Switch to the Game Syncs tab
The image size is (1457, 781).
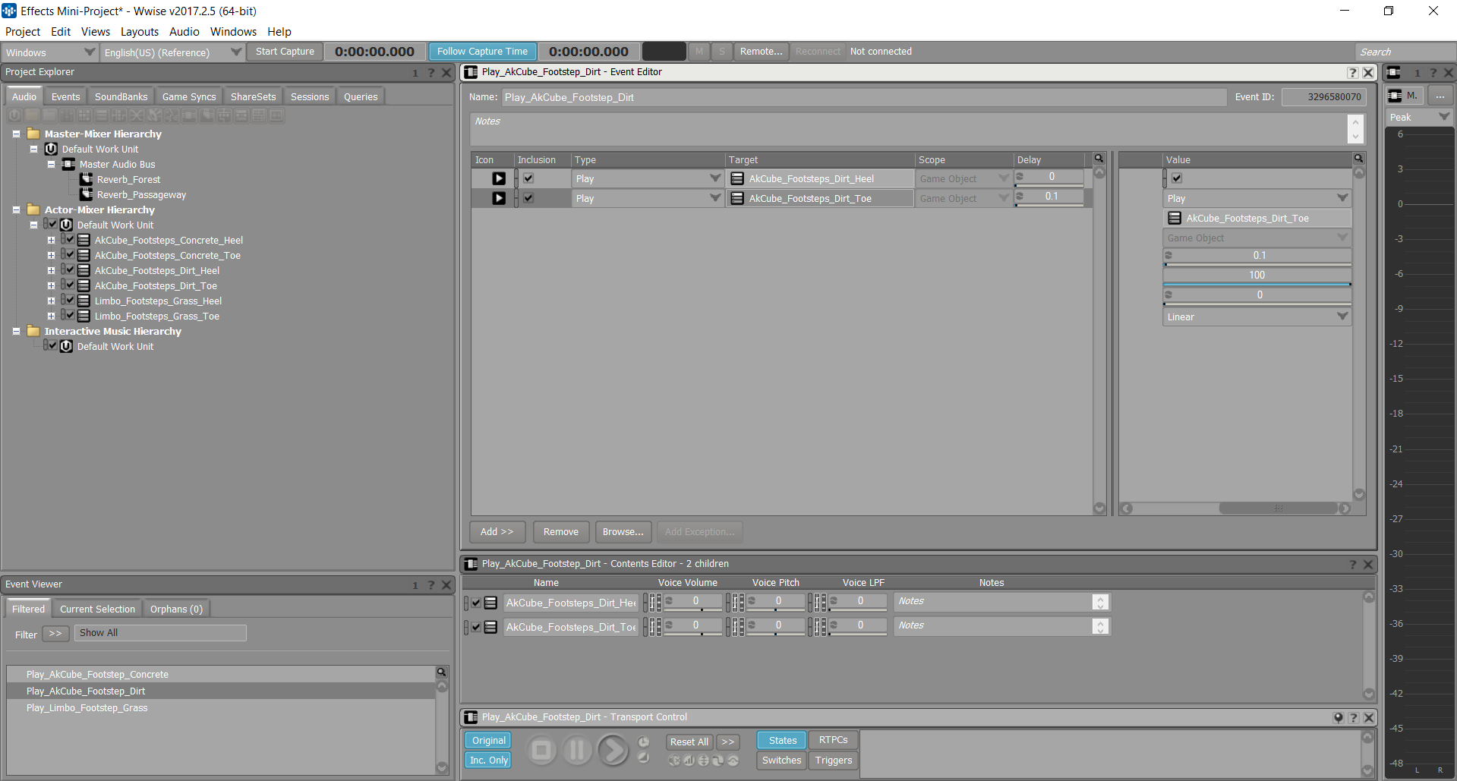(189, 97)
